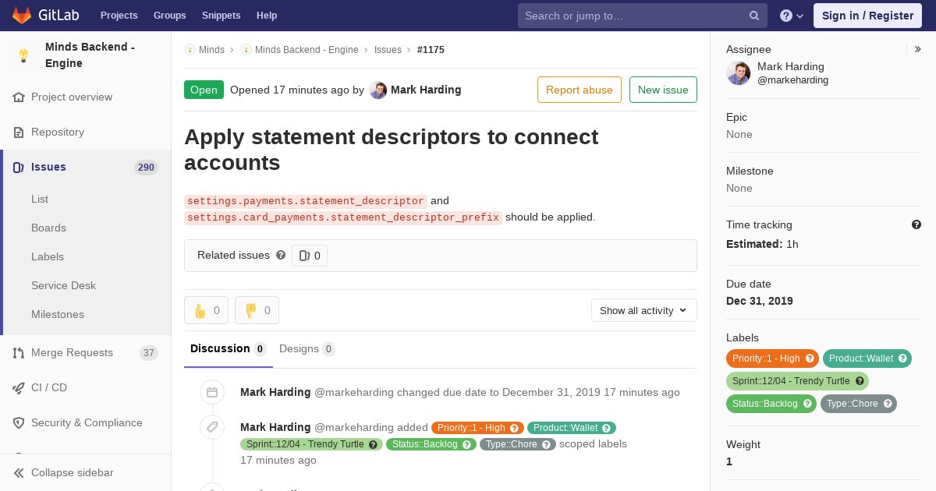
Task: Click the Mark Harding author name link
Action: click(426, 90)
